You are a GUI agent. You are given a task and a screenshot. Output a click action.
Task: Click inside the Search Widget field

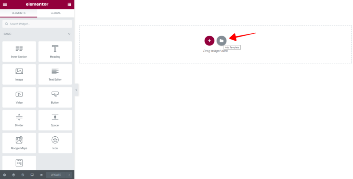(37, 24)
